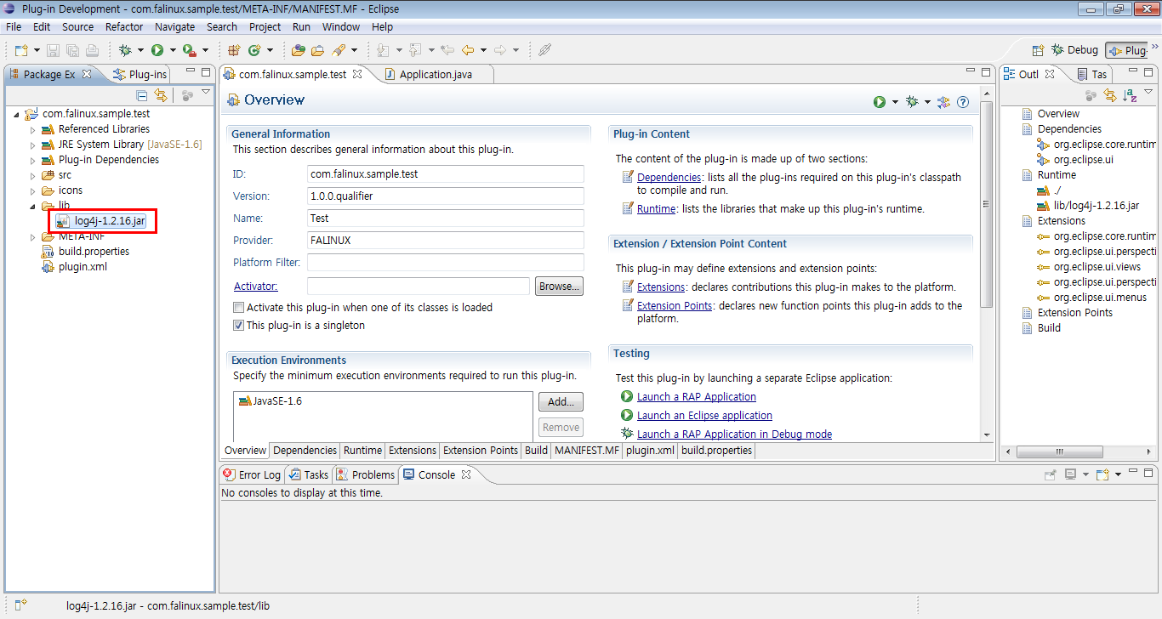
Task: Expand the JRE System Library node
Action: click(x=33, y=145)
